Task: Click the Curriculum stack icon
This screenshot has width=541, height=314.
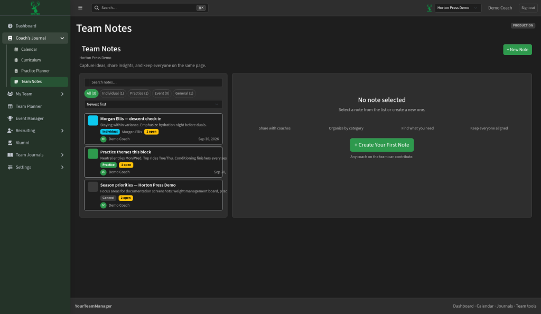Action: pyautogui.click(x=16, y=60)
